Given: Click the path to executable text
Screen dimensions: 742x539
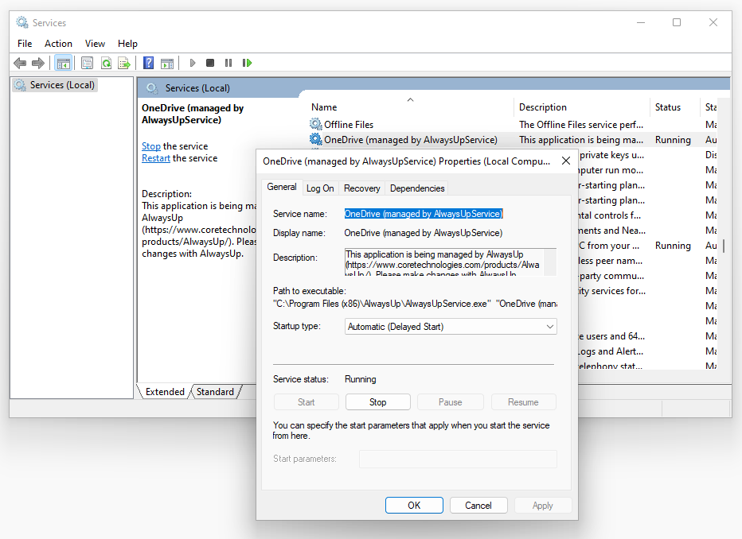Looking at the screenshot, I should [x=415, y=304].
